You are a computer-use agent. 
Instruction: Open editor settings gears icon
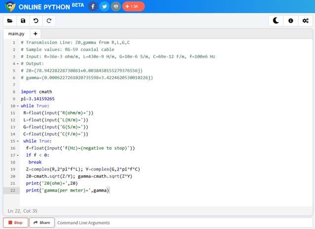pos(305,21)
